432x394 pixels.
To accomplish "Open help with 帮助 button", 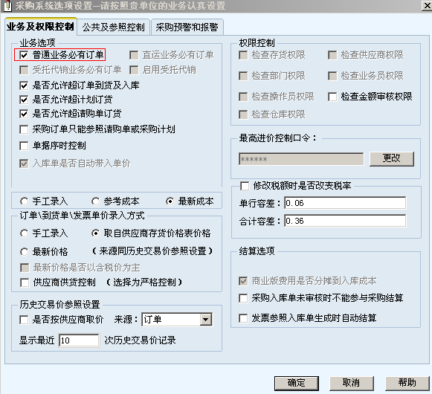I will click(x=407, y=383).
